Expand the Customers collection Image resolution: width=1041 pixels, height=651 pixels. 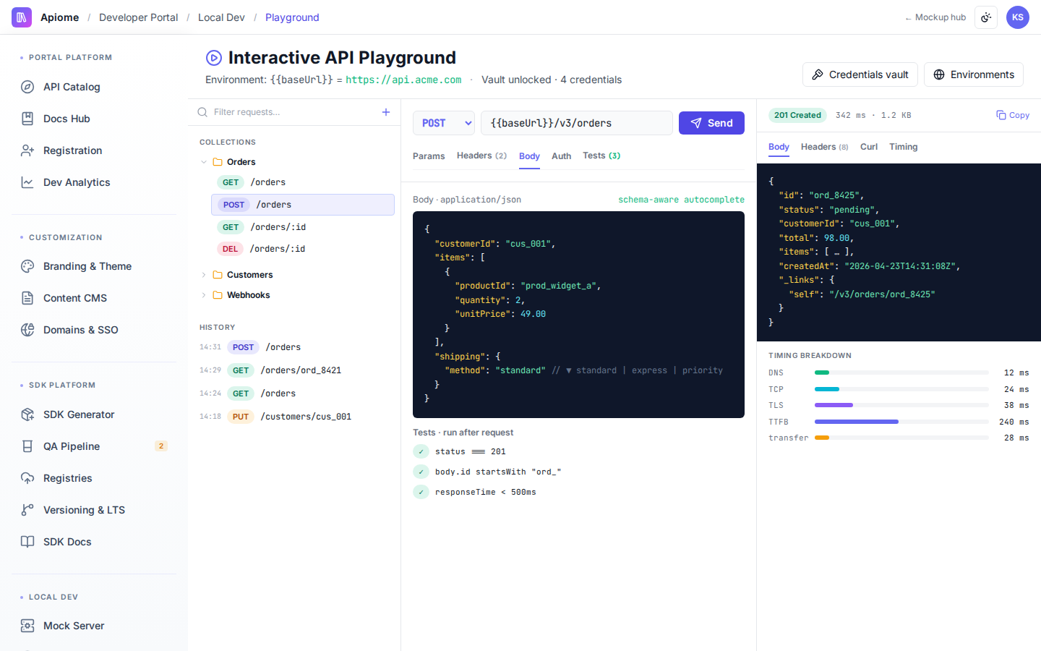pyautogui.click(x=204, y=275)
